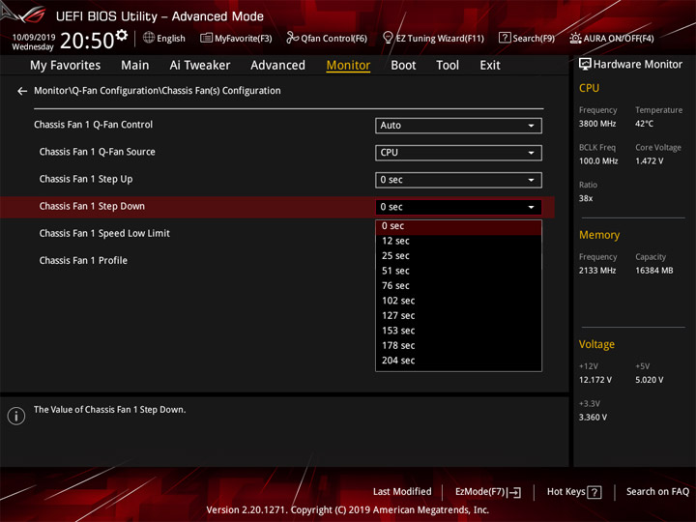Click the 20:50 clock display
The width and height of the screenshot is (696, 522).
[x=87, y=41]
